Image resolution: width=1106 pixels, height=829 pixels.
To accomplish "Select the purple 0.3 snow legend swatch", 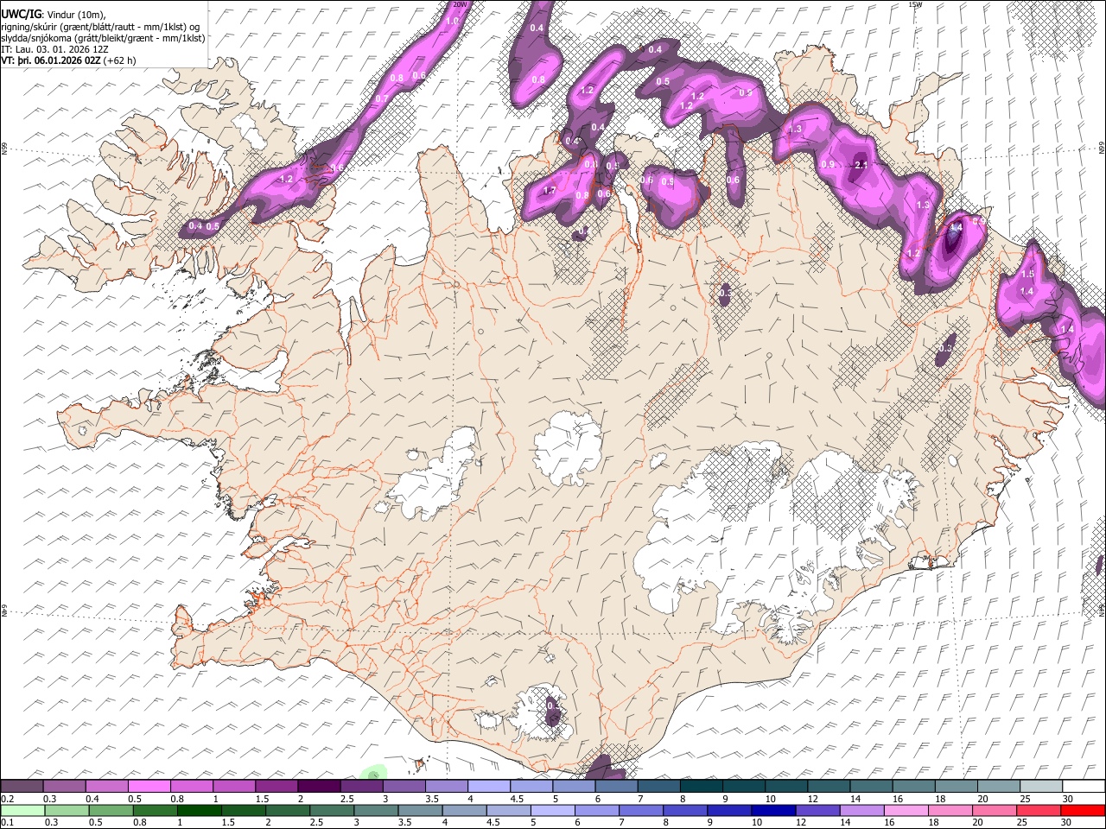I will 64,786.
